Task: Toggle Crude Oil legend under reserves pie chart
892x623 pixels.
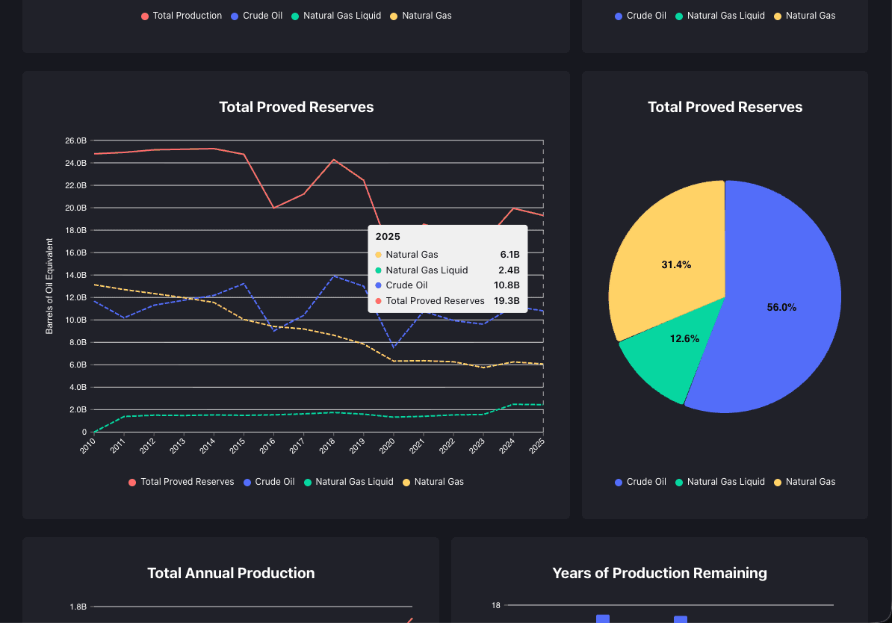Action: click(x=640, y=482)
